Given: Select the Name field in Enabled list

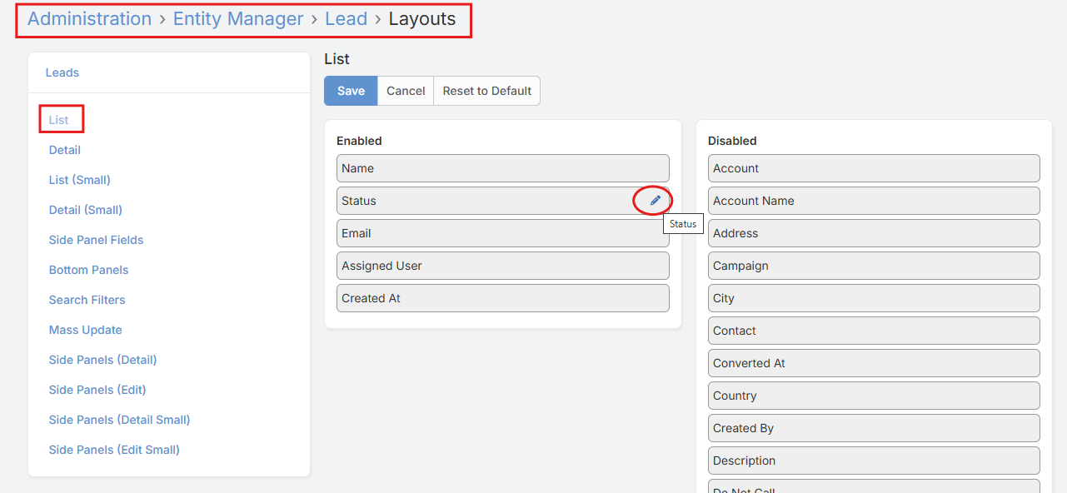Looking at the screenshot, I should [502, 167].
